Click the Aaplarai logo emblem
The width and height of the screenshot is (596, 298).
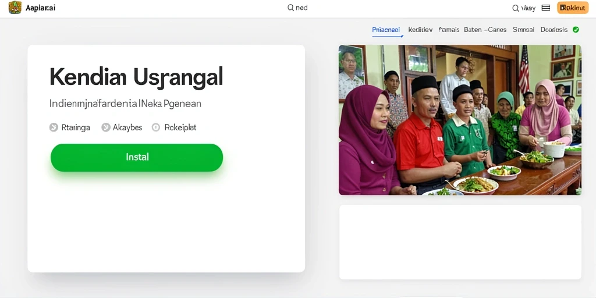pyautogui.click(x=15, y=8)
